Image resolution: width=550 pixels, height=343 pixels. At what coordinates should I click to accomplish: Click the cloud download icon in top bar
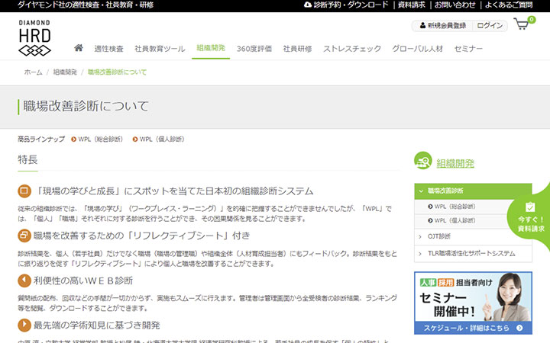point(308,5)
